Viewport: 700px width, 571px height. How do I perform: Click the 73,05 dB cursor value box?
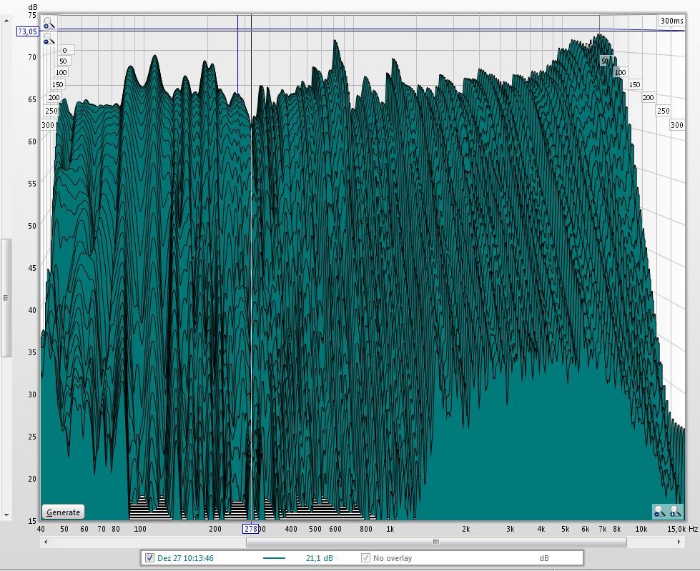pyautogui.click(x=27, y=31)
